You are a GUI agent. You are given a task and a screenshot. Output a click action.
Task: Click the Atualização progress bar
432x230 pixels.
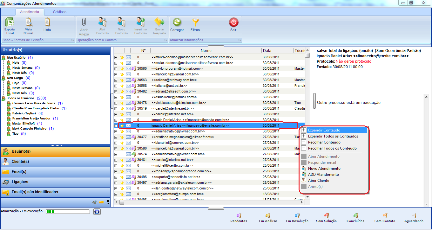coord(67,211)
